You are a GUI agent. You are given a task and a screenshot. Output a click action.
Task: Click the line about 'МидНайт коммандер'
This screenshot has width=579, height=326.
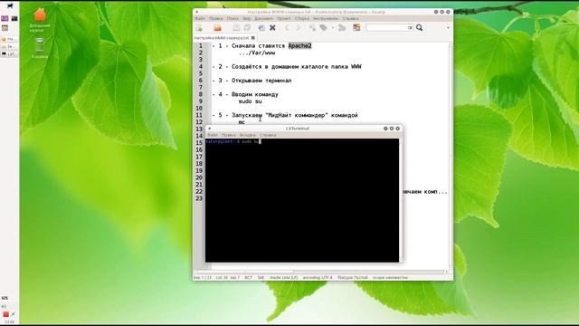(x=285, y=115)
